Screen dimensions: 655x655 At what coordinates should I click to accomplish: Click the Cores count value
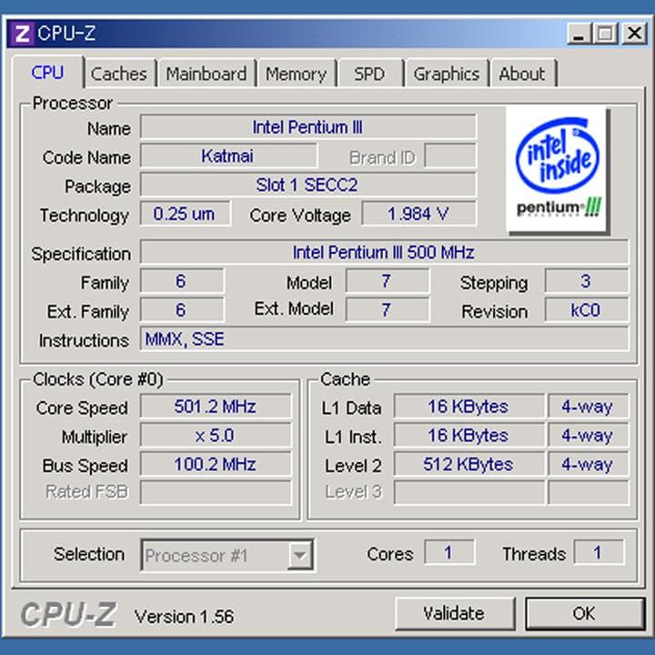[449, 552]
